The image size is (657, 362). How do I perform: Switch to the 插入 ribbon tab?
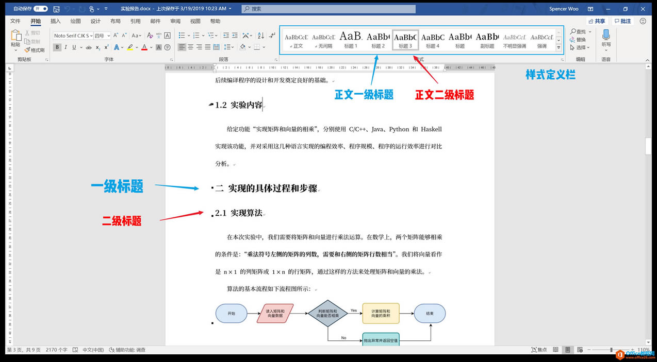tap(55, 21)
